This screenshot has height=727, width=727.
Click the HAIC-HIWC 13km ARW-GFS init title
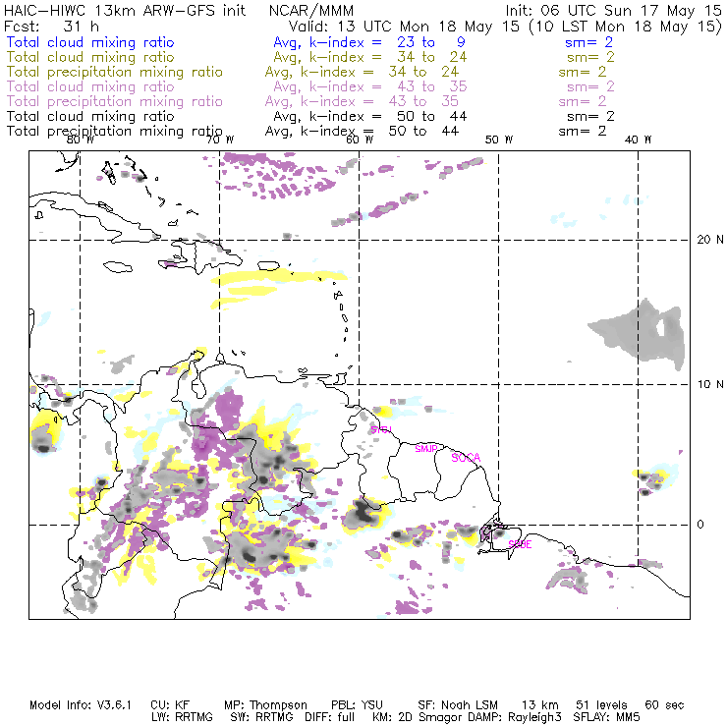click(x=125, y=10)
